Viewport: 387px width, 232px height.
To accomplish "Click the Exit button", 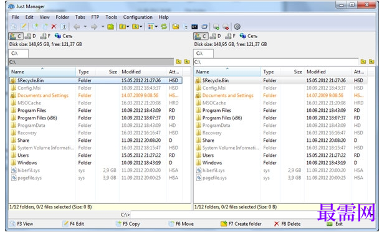I will coord(335,224).
